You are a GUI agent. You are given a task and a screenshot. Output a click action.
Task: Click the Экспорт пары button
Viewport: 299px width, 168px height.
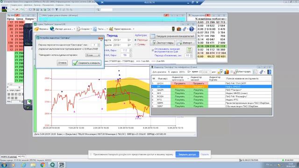coord(163,43)
